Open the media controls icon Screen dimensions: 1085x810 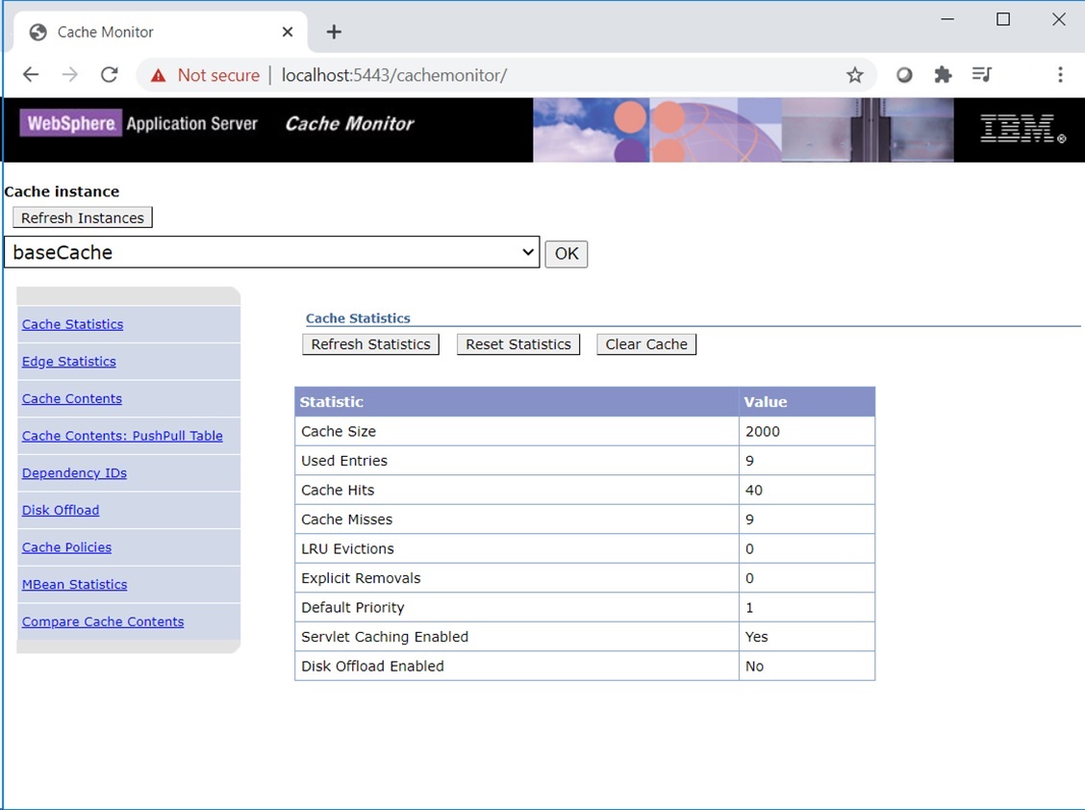tap(981, 75)
